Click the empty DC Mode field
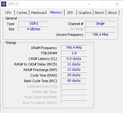The height and width of the screenshot is (113, 123). tap(100, 29)
